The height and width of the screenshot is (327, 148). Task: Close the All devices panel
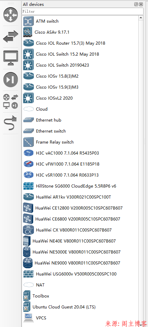pyautogui.click(x=141, y=4)
